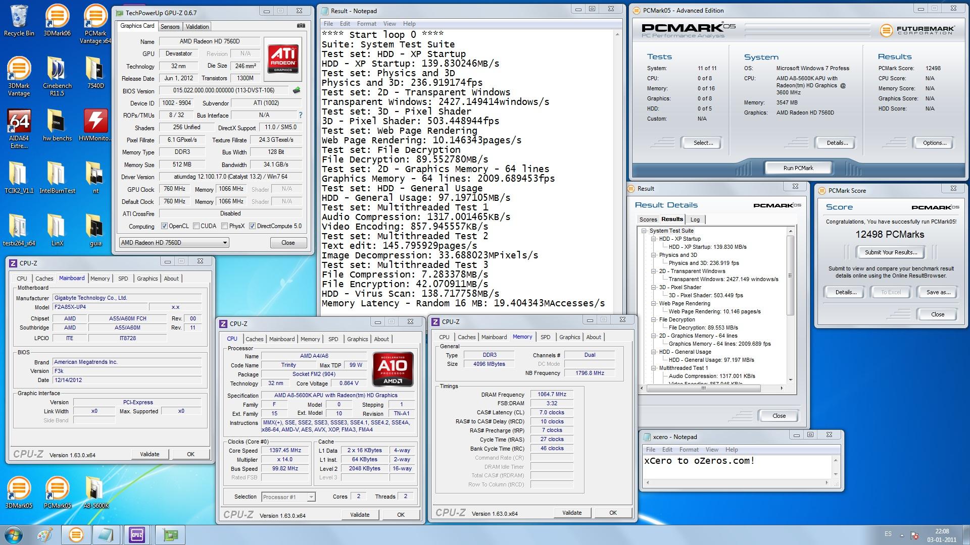Open the A8-5600K folder icon
The height and width of the screenshot is (545, 970).
(95, 493)
